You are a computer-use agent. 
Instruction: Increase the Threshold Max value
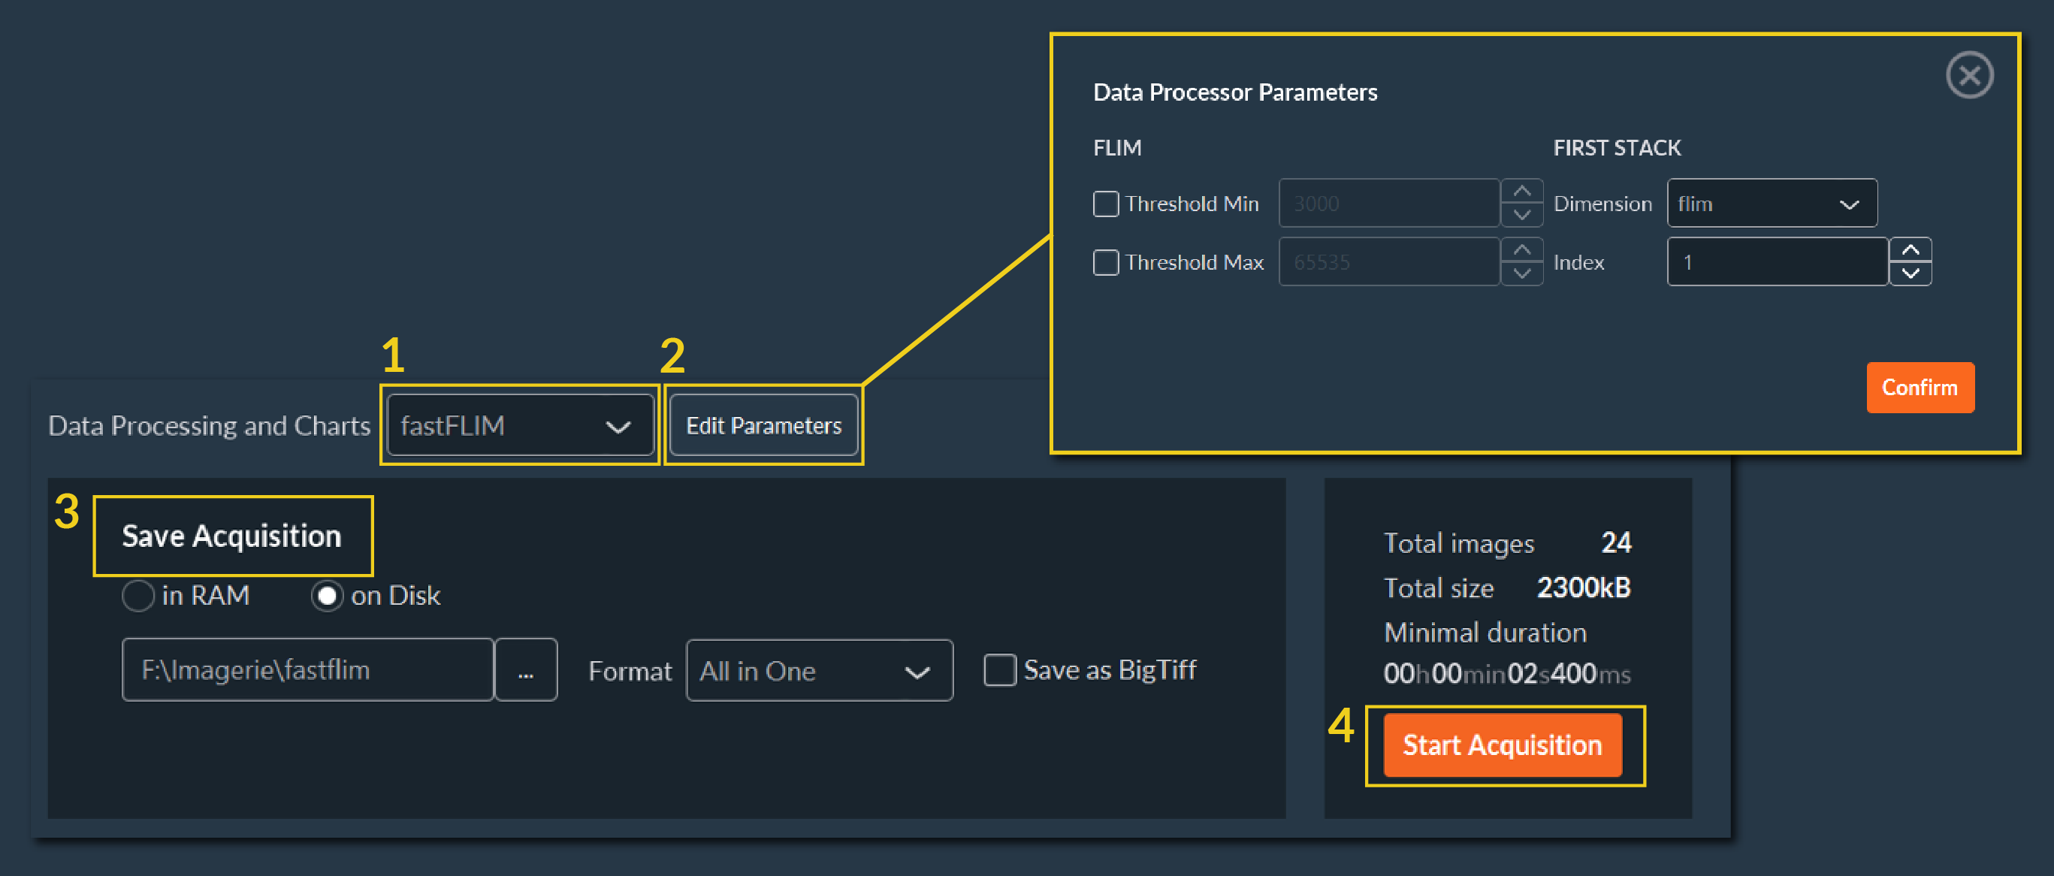coord(1521,250)
